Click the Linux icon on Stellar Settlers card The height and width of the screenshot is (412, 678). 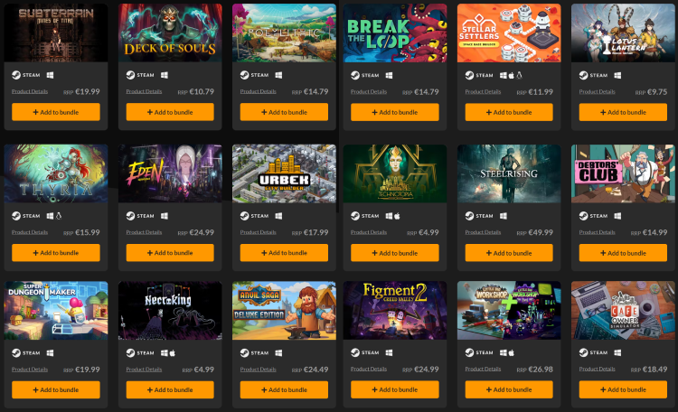[519, 75]
